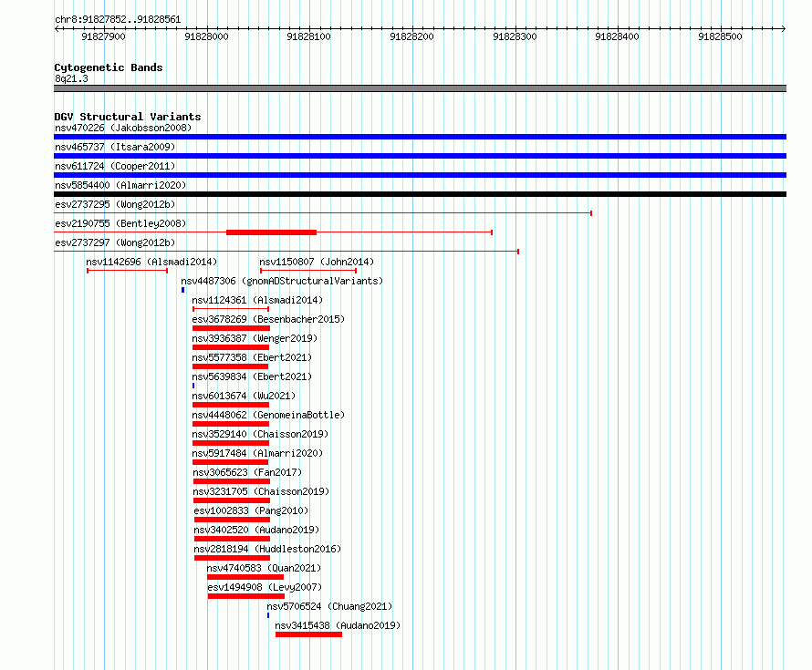The width and height of the screenshot is (812, 670).
Task: Select the red bracket glyph under nsv1142696
Action: (x=128, y=271)
